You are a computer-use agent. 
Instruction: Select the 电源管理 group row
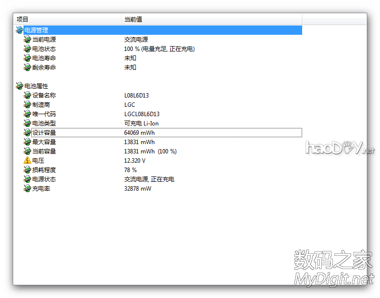pos(36,30)
